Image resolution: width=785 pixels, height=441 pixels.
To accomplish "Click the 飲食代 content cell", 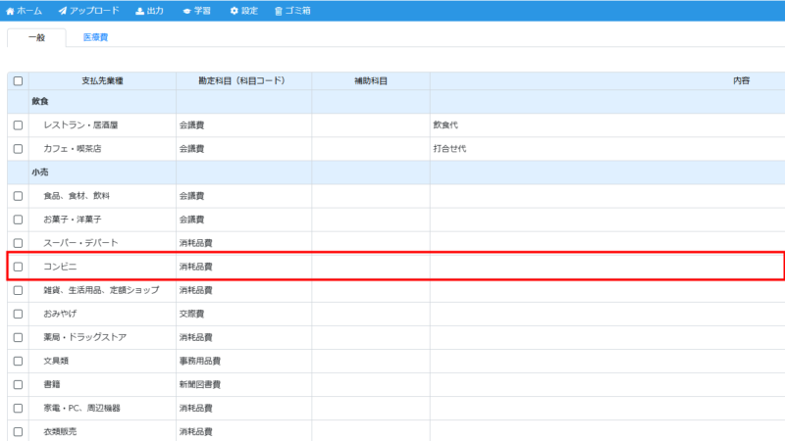I will (x=445, y=125).
